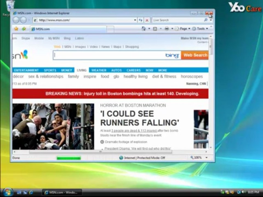Open the healthy living sub-category link

tap(136, 76)
